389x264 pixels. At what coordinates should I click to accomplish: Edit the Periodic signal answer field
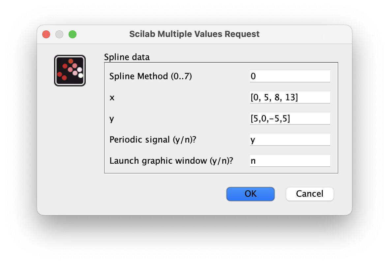point(290,140)
